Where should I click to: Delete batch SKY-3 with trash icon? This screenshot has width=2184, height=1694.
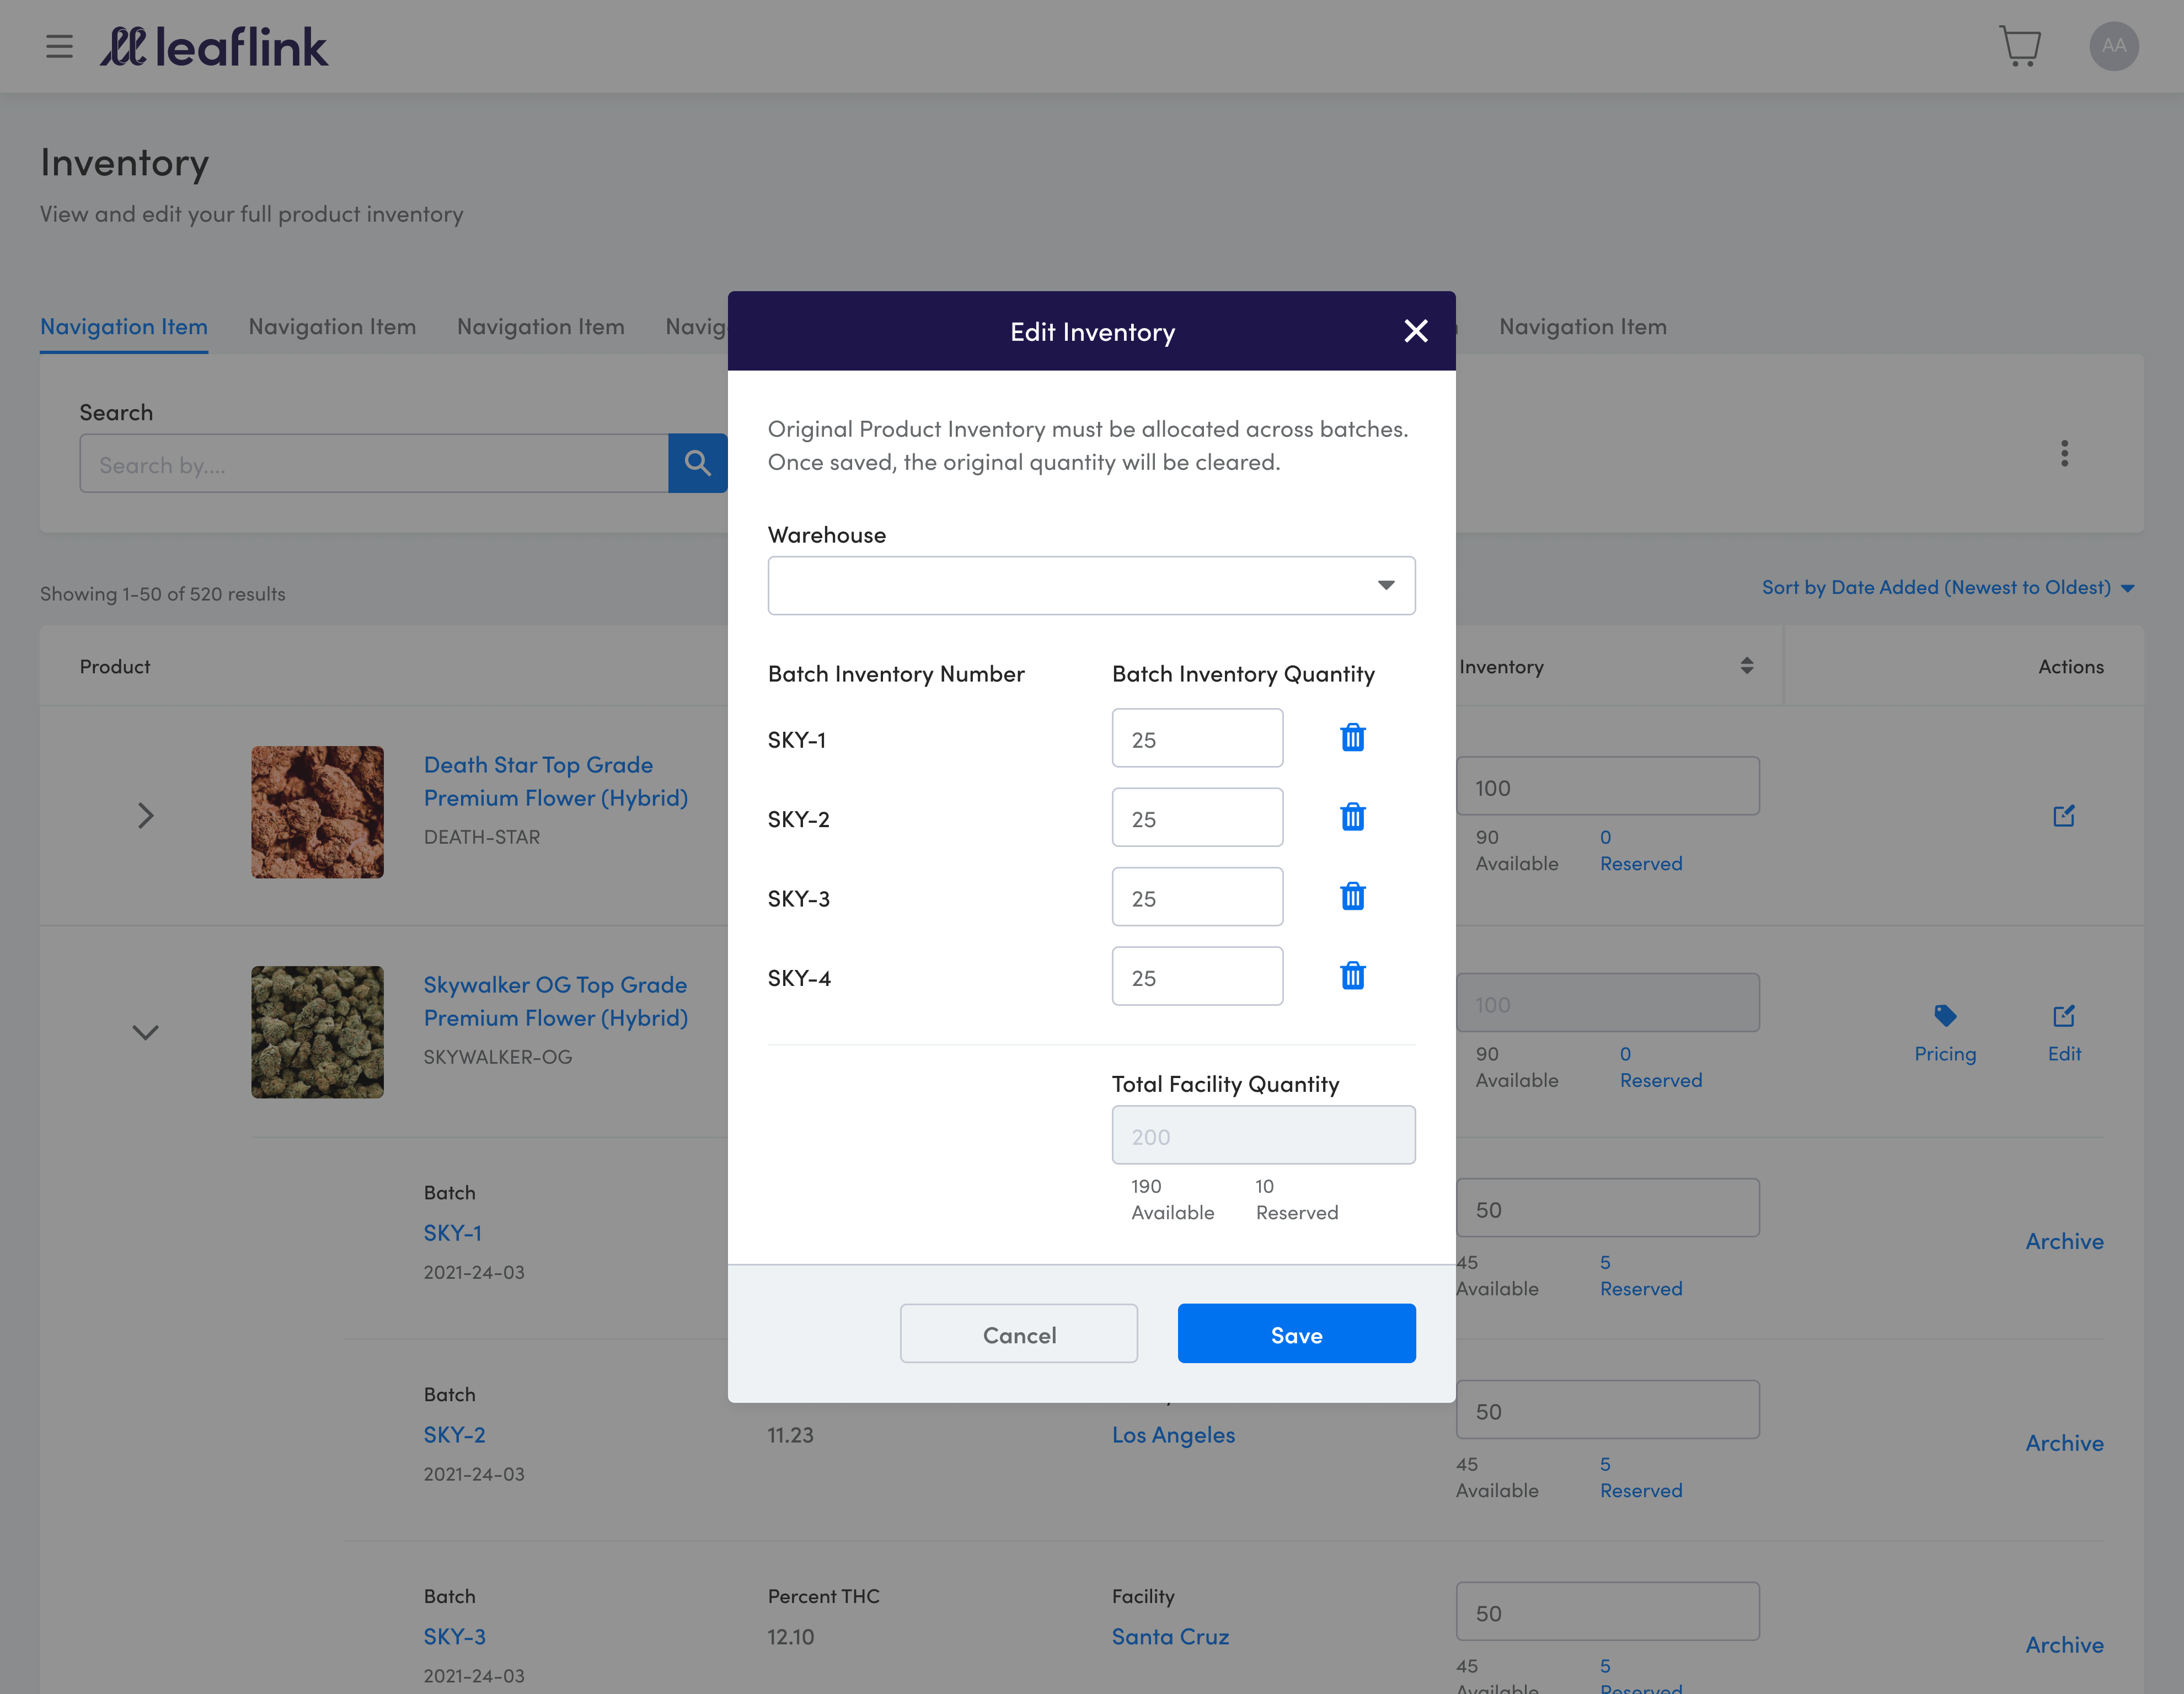click(x=1352, y=896)
